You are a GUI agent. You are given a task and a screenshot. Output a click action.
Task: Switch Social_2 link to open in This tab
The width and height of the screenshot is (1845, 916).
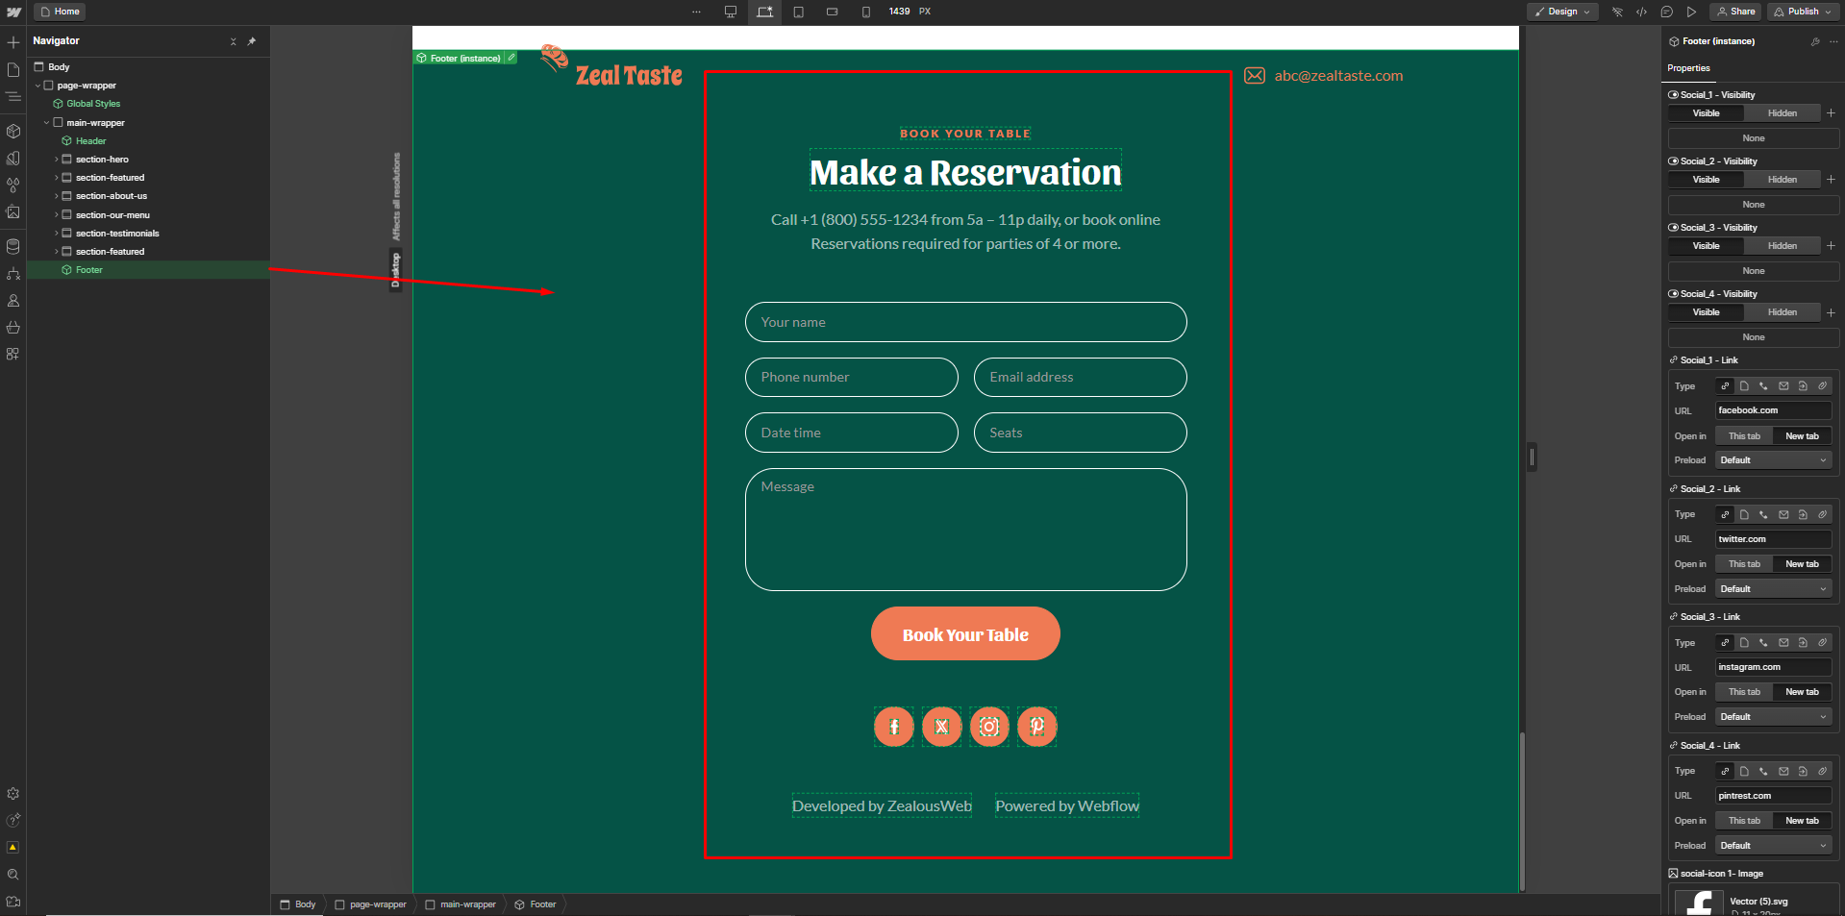1743,563
